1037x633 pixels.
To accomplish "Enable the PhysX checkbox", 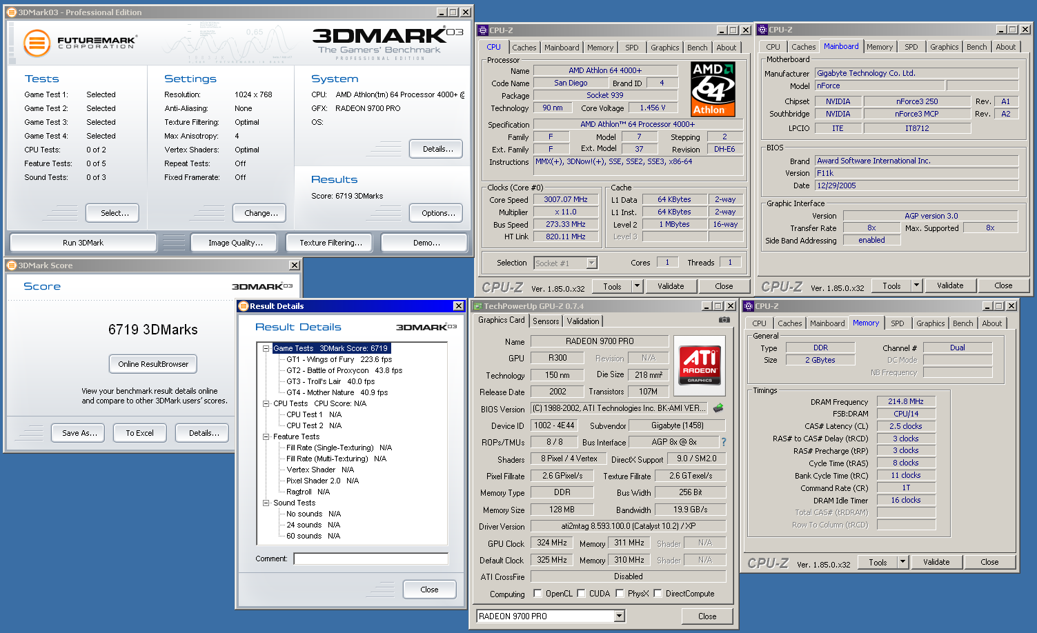I will click(620, 594).
